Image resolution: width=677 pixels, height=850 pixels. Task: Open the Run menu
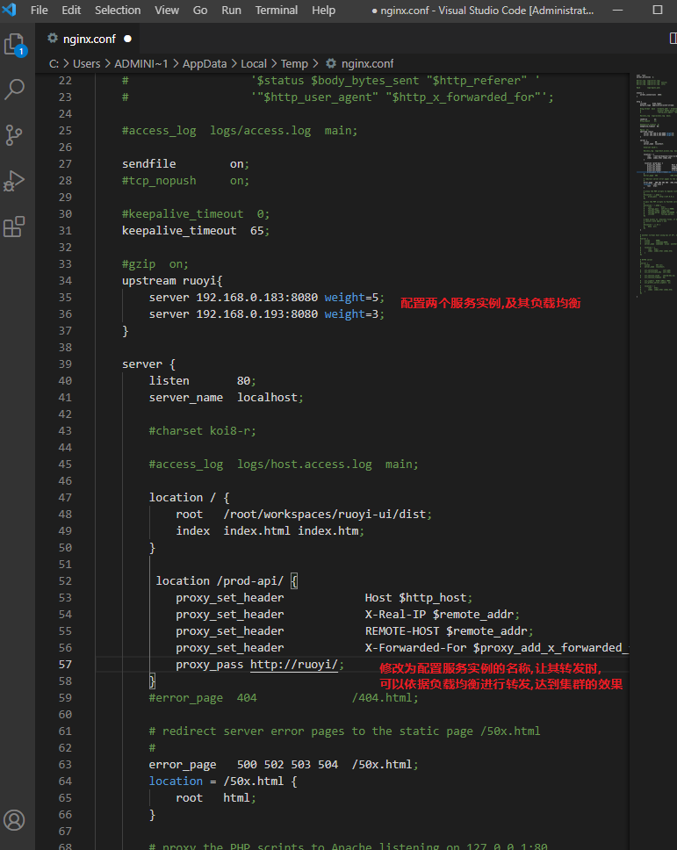click(x=232, y=10)
